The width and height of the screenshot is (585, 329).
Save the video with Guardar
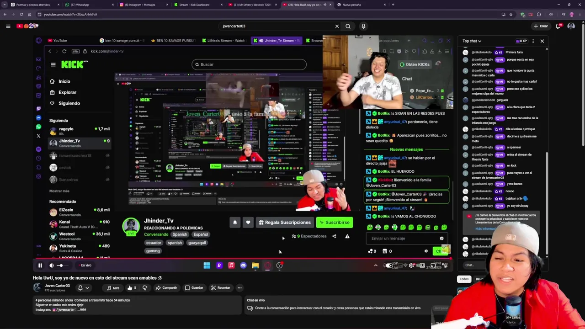click(194, 288)
